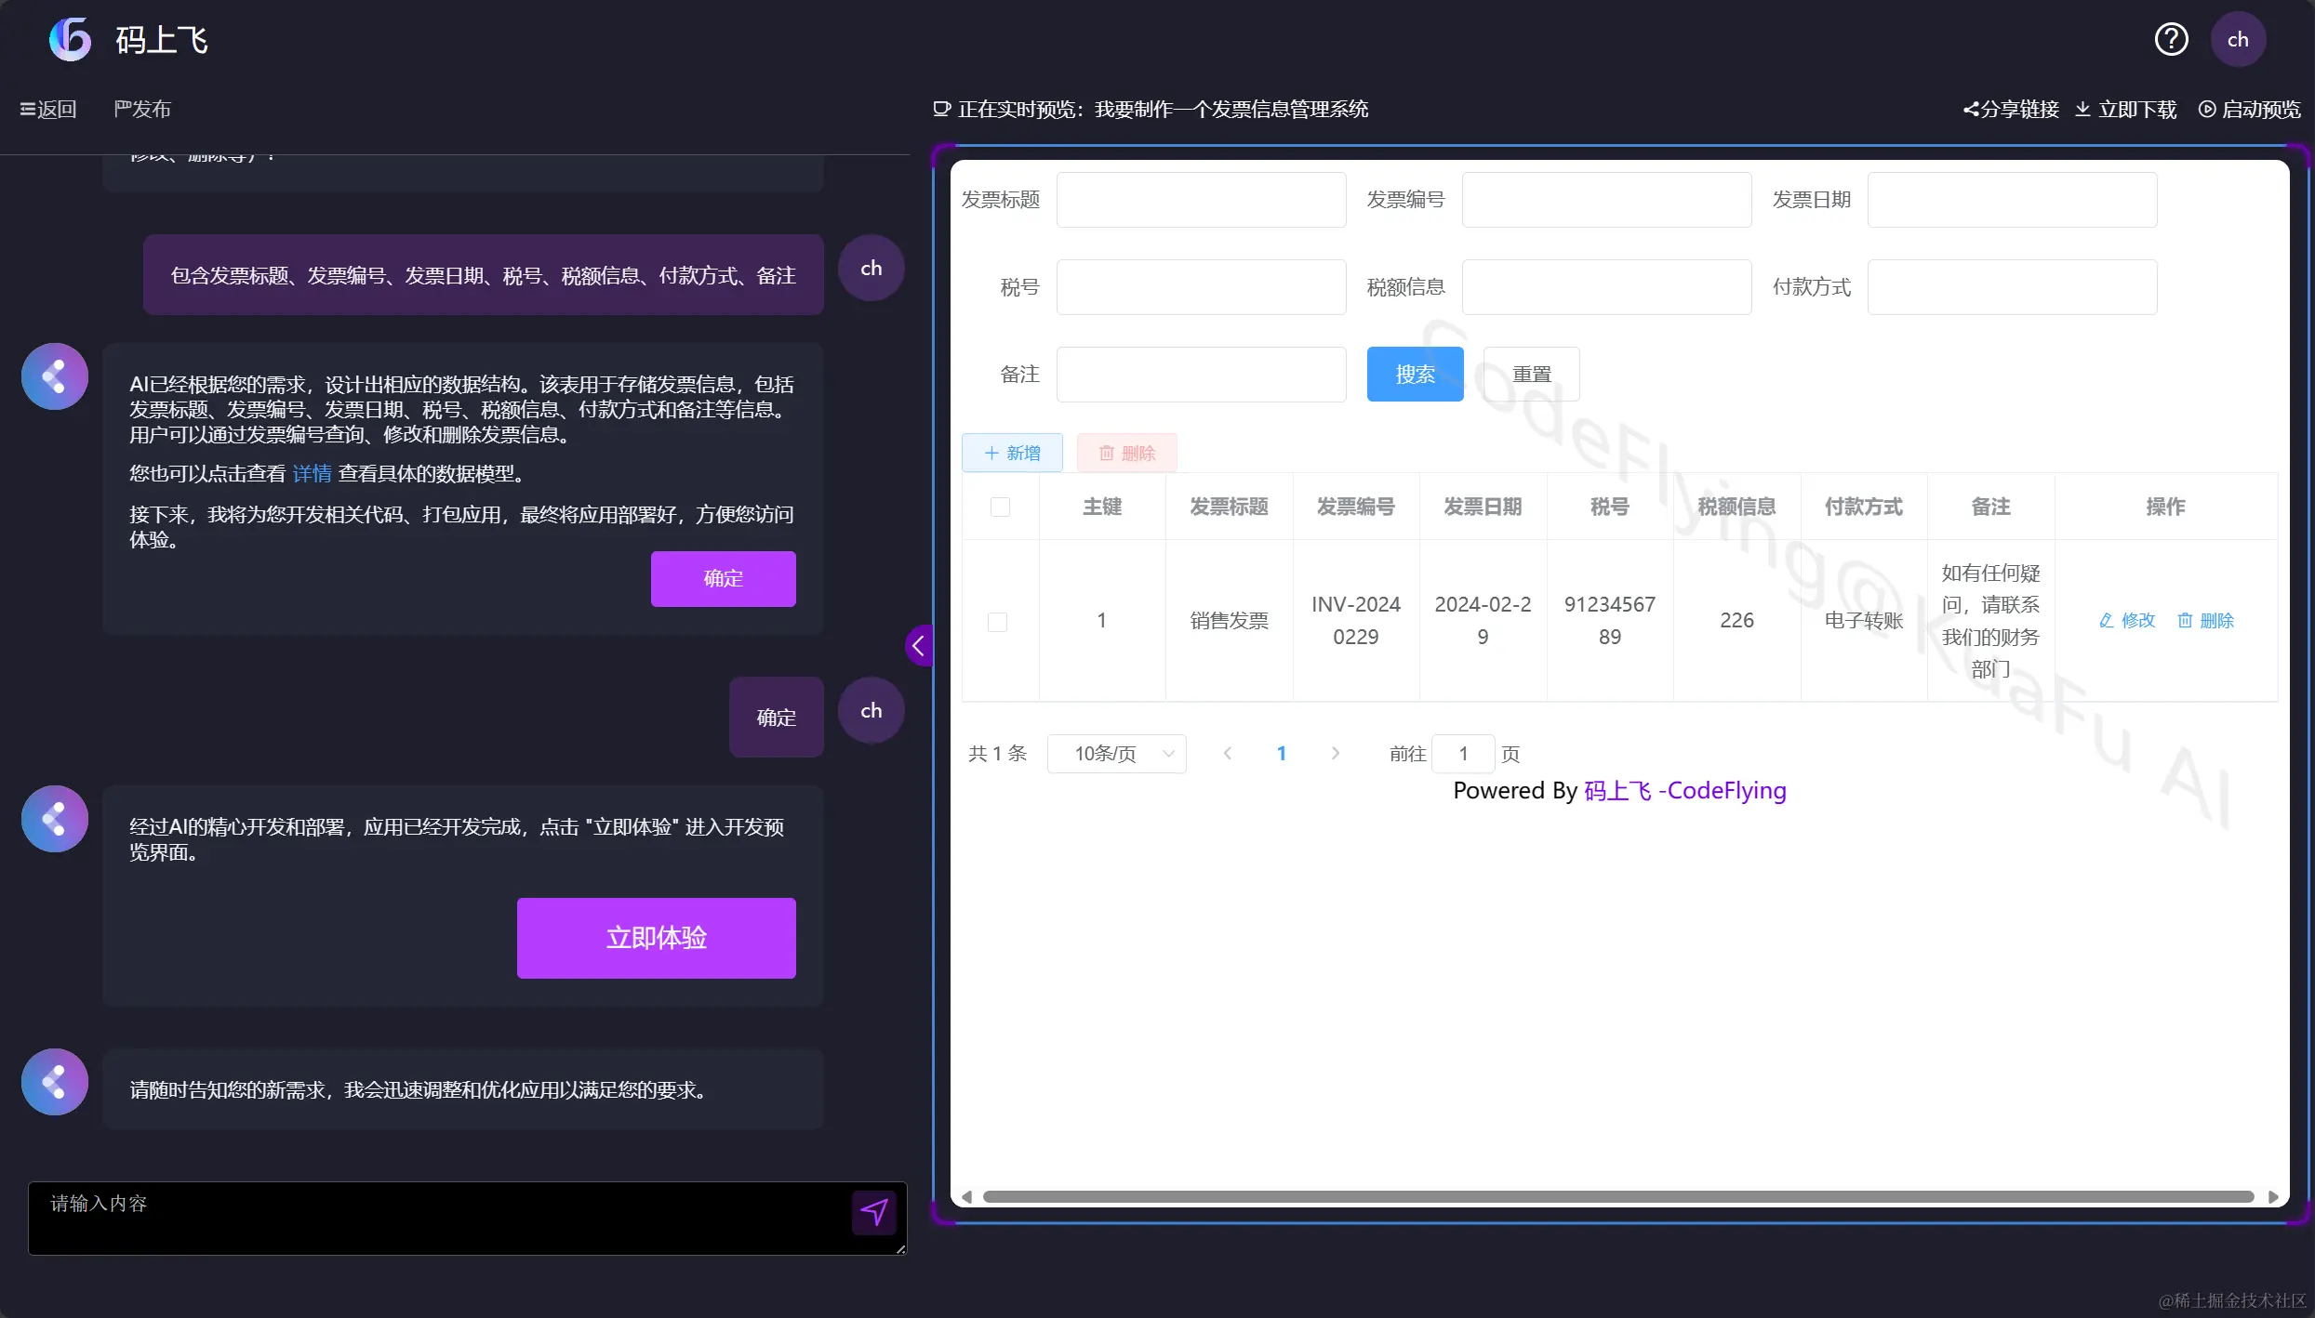
Task: Toggle the select-all header checkbox
Action: pos(1000,507)
